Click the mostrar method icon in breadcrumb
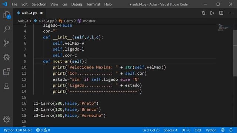237x133 pixels. [x=79, y=21]
